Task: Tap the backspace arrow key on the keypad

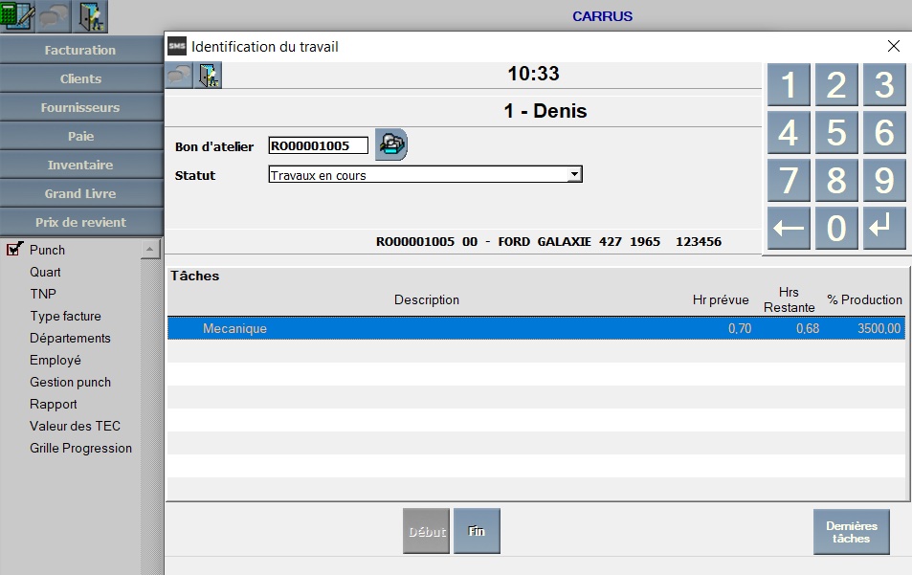Action: tap(789, 228)
